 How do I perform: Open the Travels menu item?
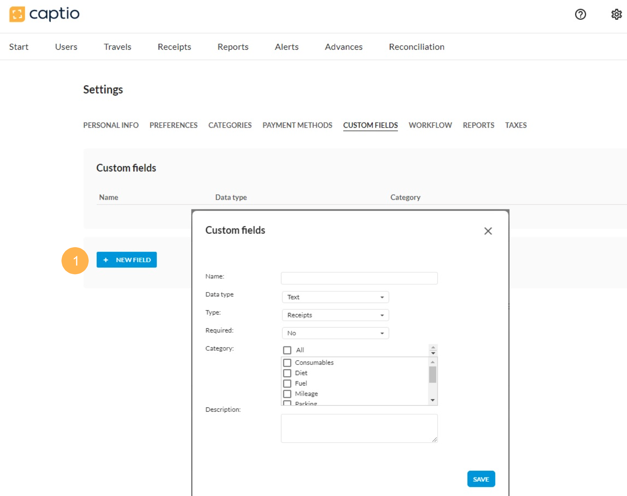(x=117, y=47)
